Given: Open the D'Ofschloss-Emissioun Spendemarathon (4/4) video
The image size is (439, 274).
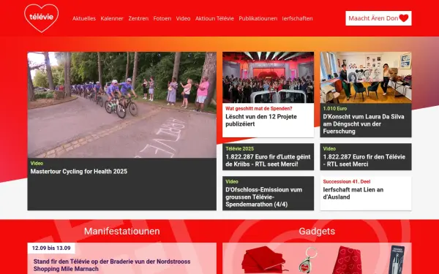Looking at the screenshot, I should (263, 197).
